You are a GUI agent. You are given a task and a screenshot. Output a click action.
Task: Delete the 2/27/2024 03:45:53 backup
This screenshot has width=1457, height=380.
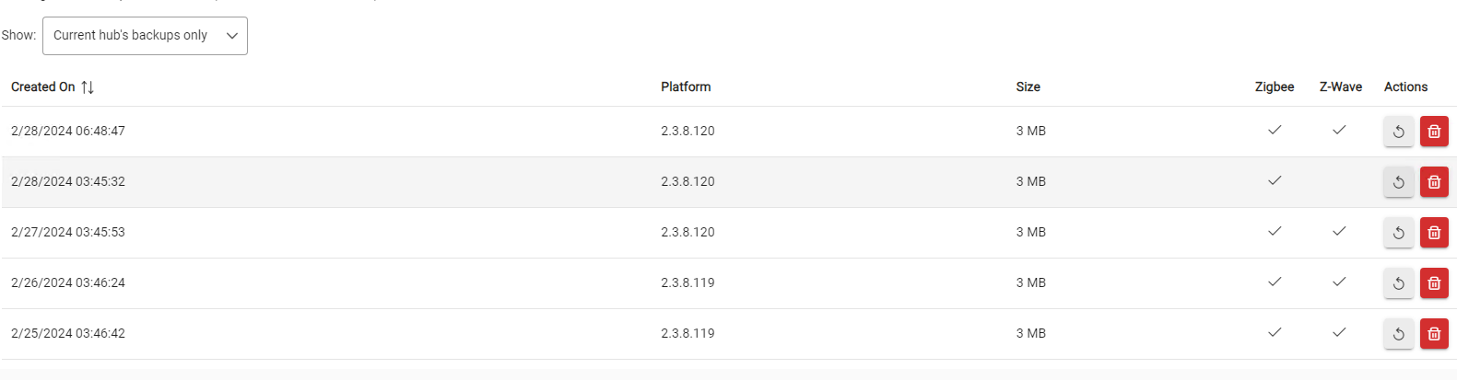coord(1434,233)
